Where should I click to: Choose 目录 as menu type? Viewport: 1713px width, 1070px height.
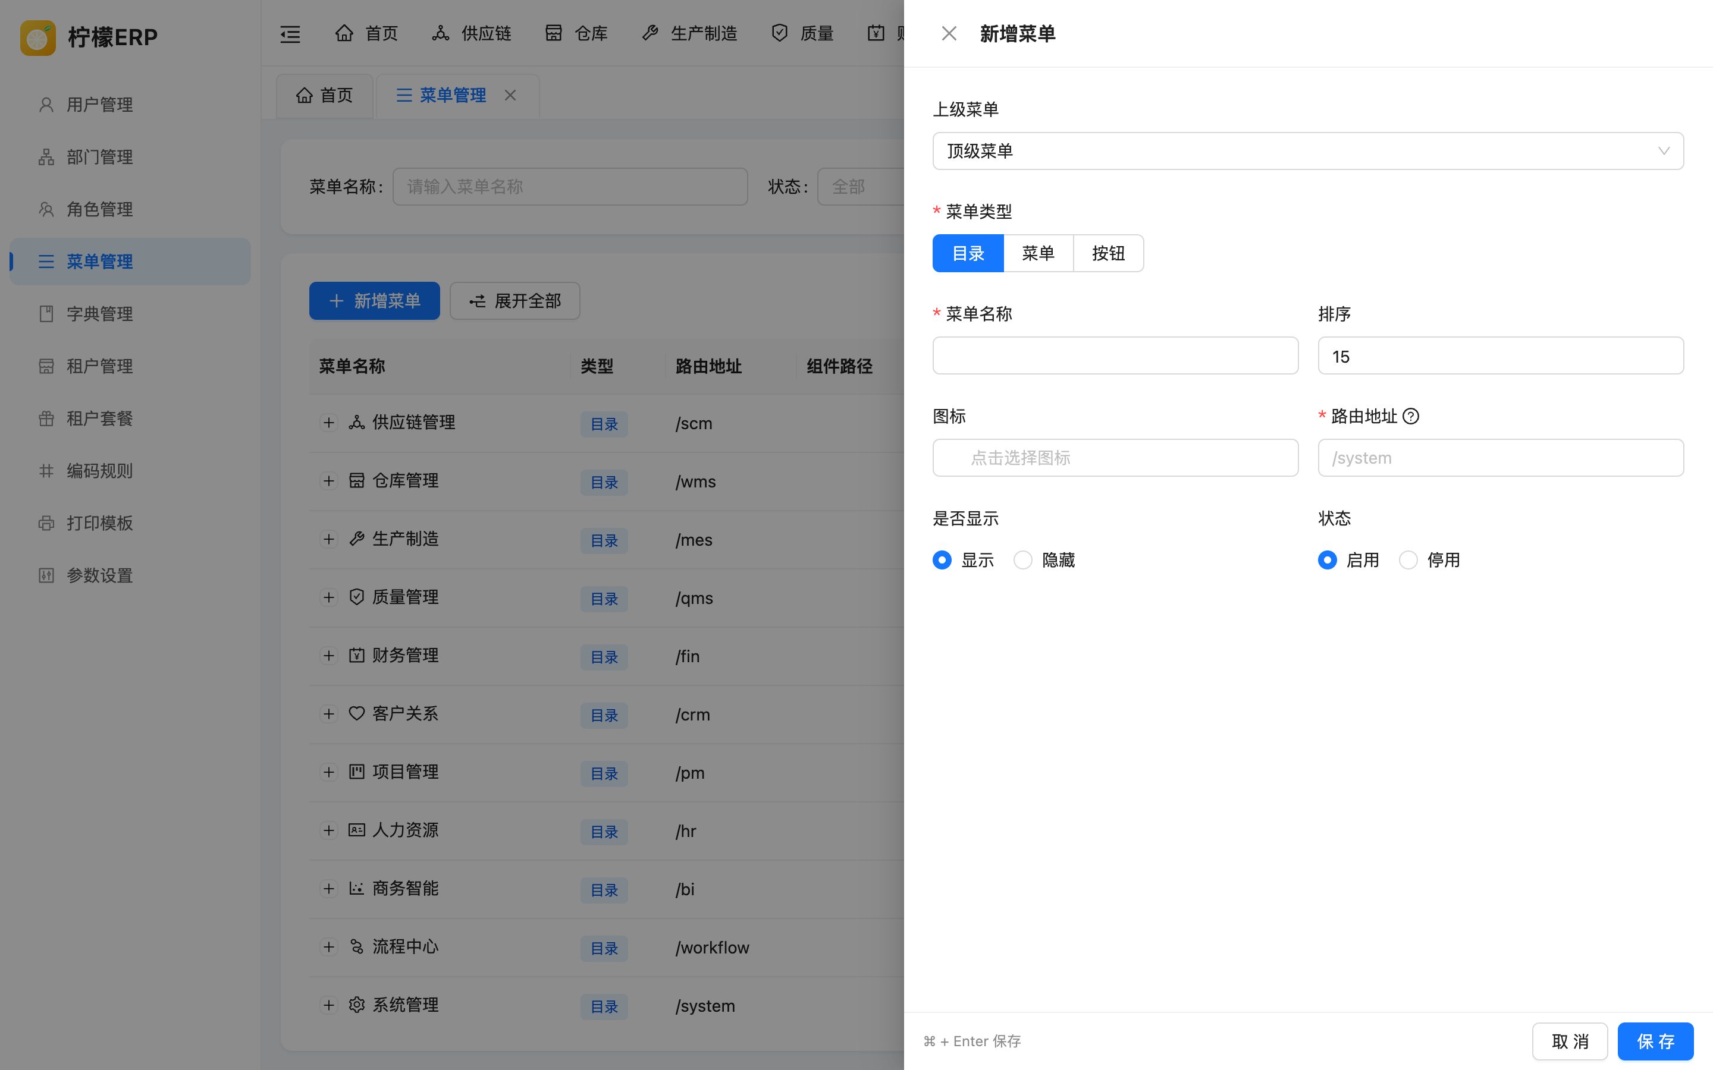tap(968, 253)
